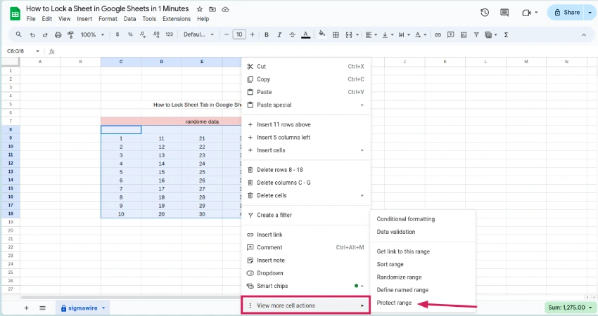Open the Google Sheets home icon
The image size is (598, 316).
(15, 14)
